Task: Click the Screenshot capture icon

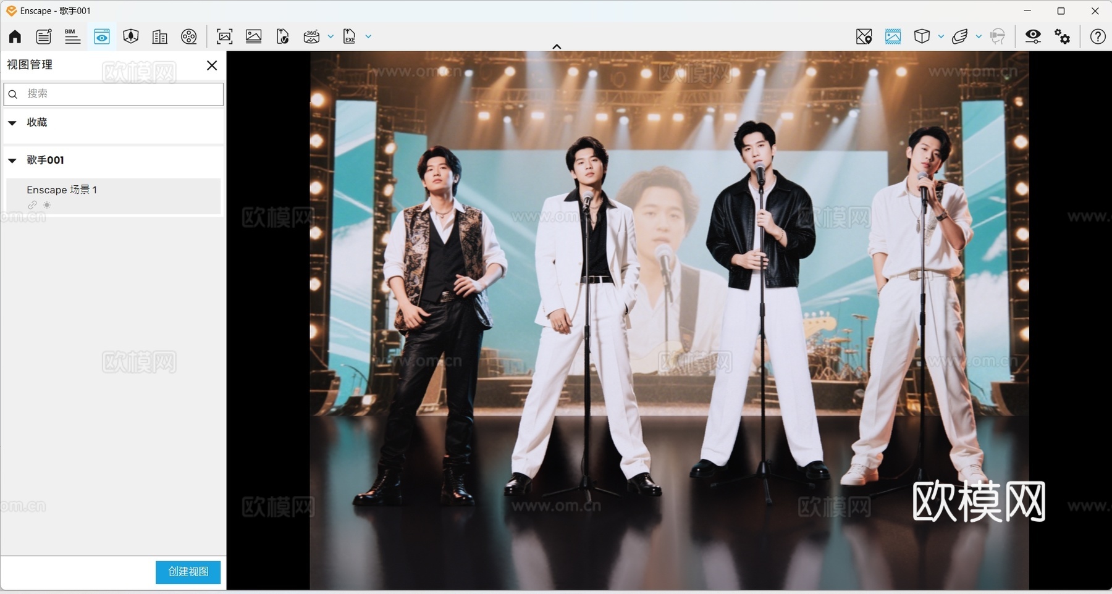Action: [224, 36]
